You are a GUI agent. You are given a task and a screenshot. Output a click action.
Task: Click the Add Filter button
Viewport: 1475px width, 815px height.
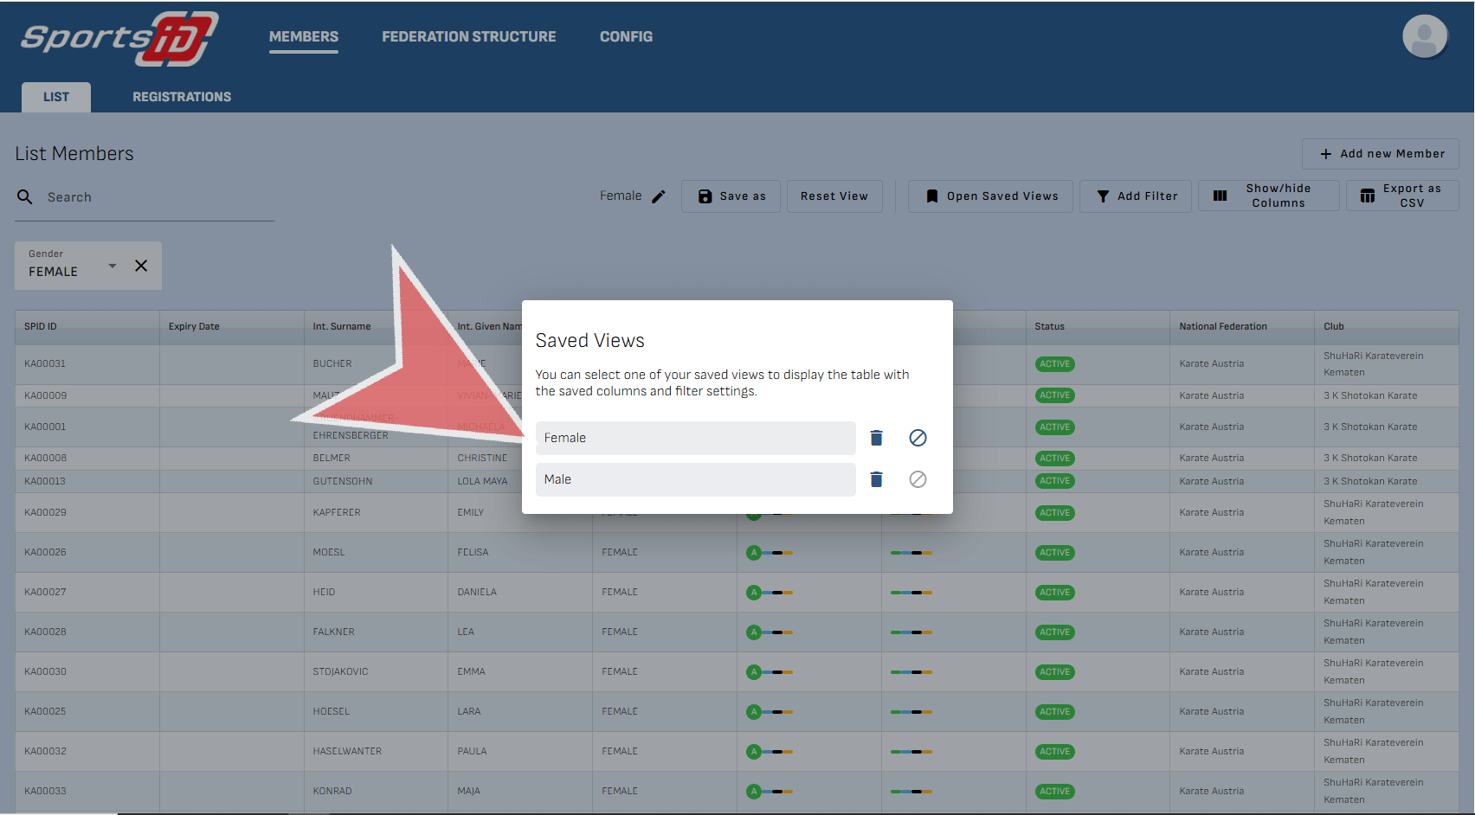[x=1136, y=196]
